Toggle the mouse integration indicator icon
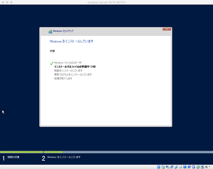 [198, 167]
